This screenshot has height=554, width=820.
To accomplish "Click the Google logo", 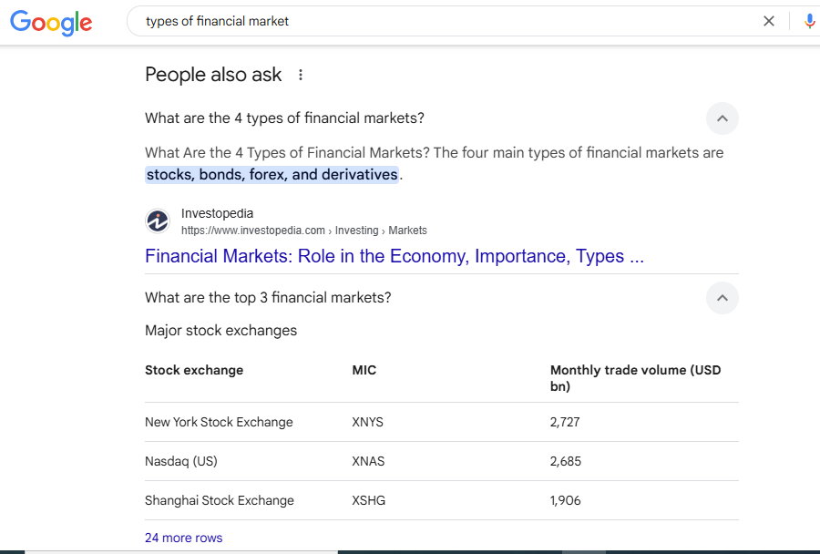I will coord(51,23).
